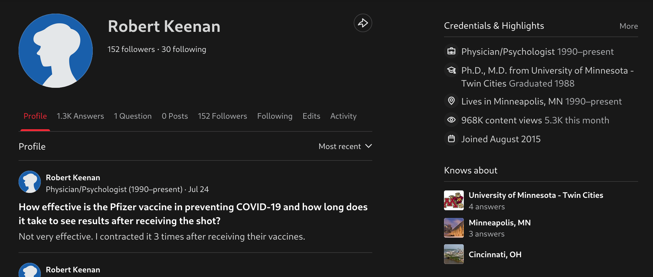Switch to the 152 Followers tab
653x277 pixels.
tap(223, 116)
